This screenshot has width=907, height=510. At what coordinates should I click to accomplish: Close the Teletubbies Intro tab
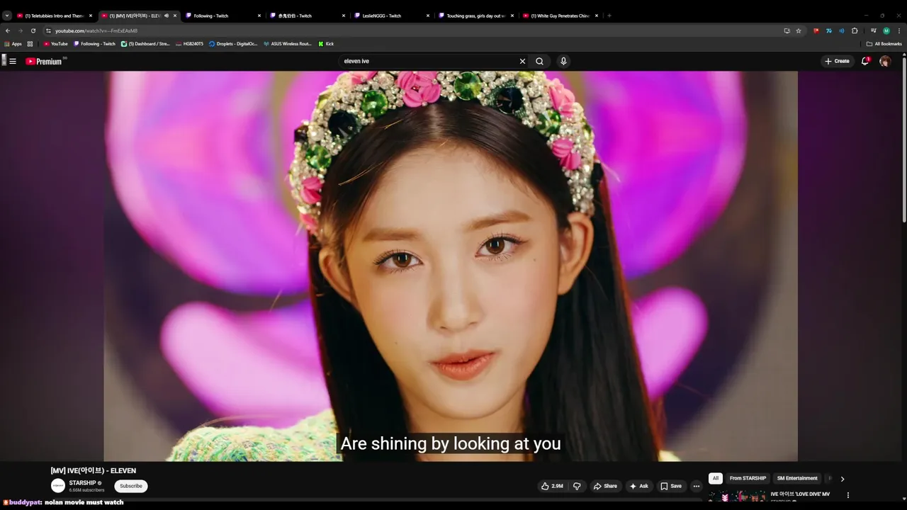(x=91, y=16)
